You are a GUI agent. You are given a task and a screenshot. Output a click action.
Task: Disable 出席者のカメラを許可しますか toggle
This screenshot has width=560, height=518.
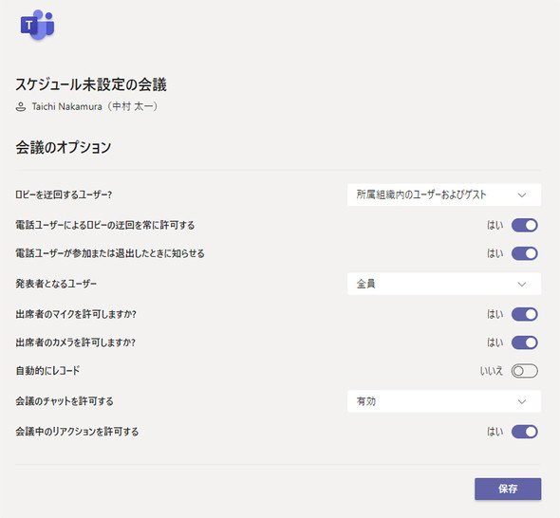coord(524,342)
